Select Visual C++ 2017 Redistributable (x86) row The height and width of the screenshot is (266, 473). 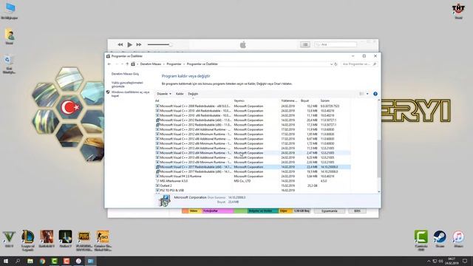point(253,171)
